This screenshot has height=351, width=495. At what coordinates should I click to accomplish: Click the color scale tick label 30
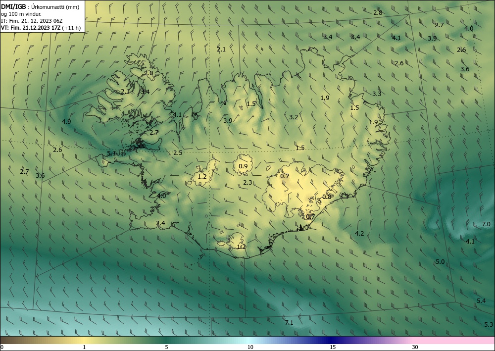pyautogui.click(x=415, y=348)
